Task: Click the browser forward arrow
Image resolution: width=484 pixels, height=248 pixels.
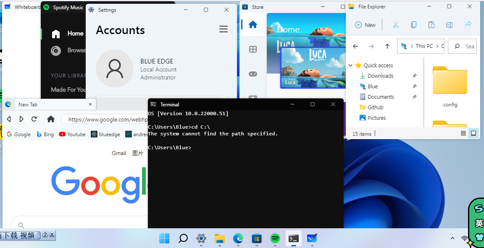Action: [21, 119]
